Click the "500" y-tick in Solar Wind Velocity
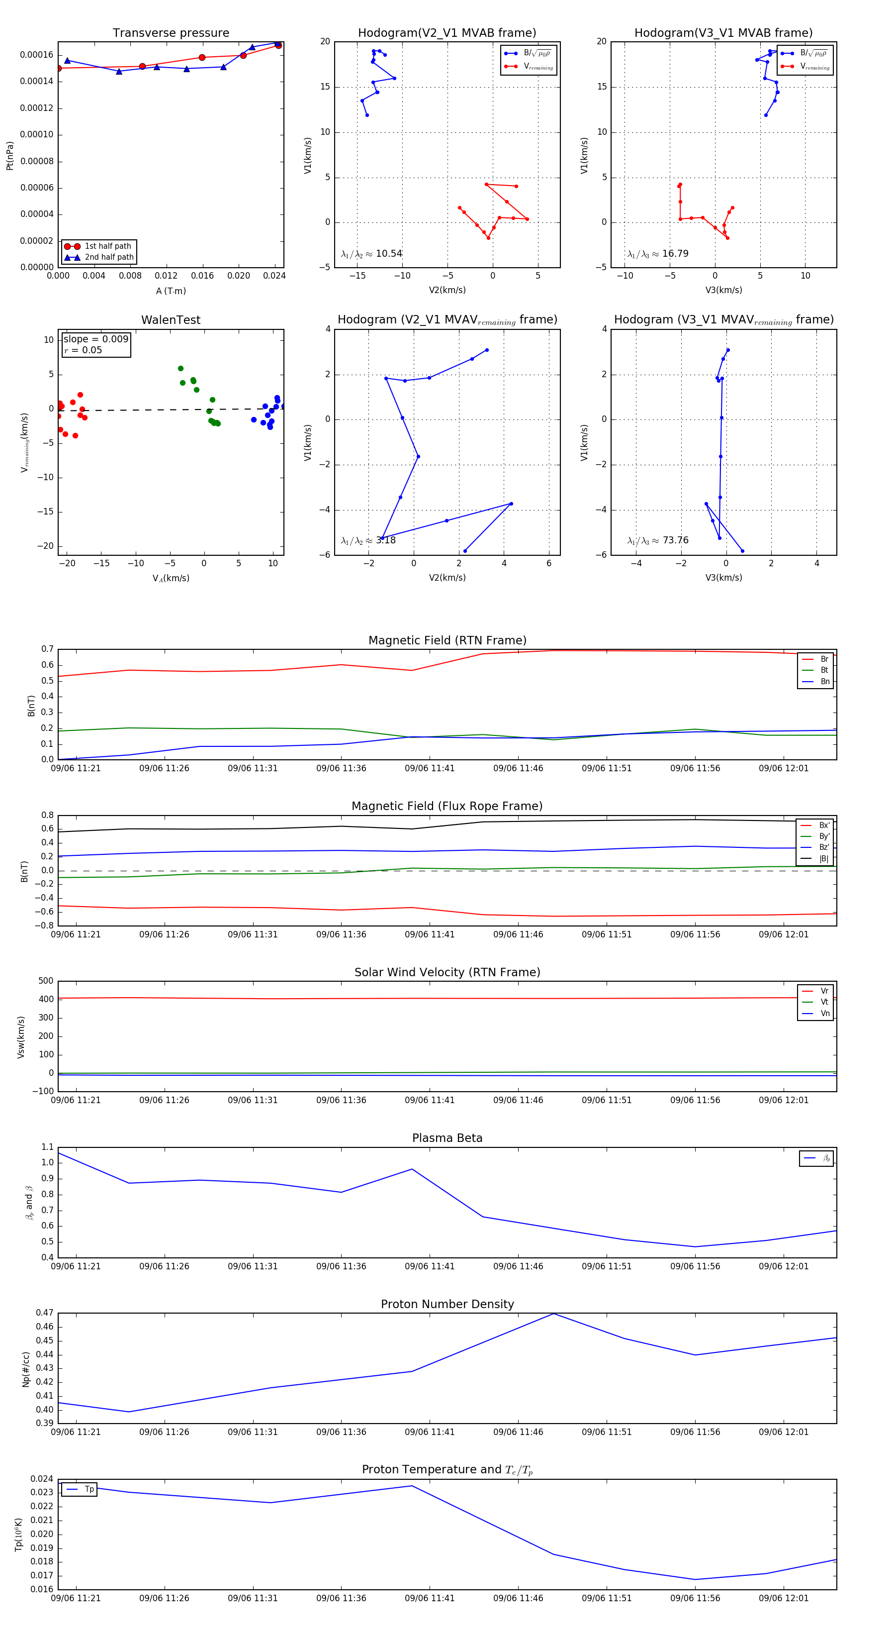This screenshot has width=895, height=1642. click(x=46, y=981)
